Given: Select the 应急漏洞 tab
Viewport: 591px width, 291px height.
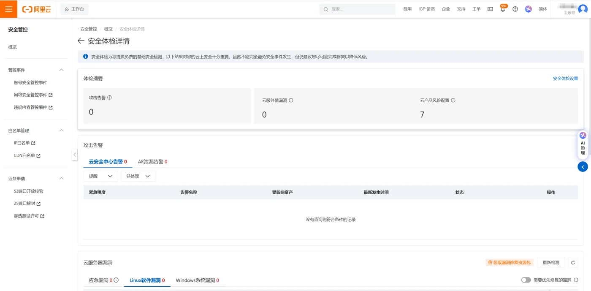Looking at the screenshot, I should coord(100,280).
